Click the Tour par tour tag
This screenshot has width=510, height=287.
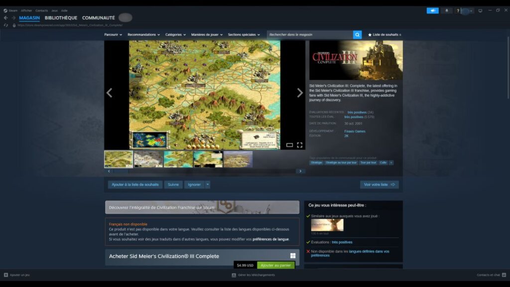pyautogui.click(x=368, y=162)
